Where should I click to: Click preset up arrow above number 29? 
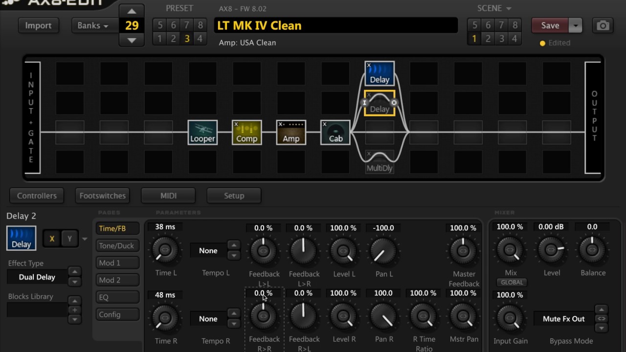point(132,11)
